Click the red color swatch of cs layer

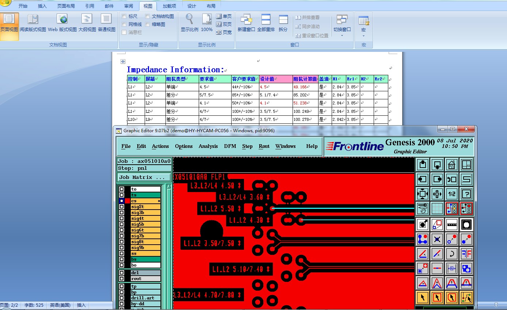click(x=127, y=201)
